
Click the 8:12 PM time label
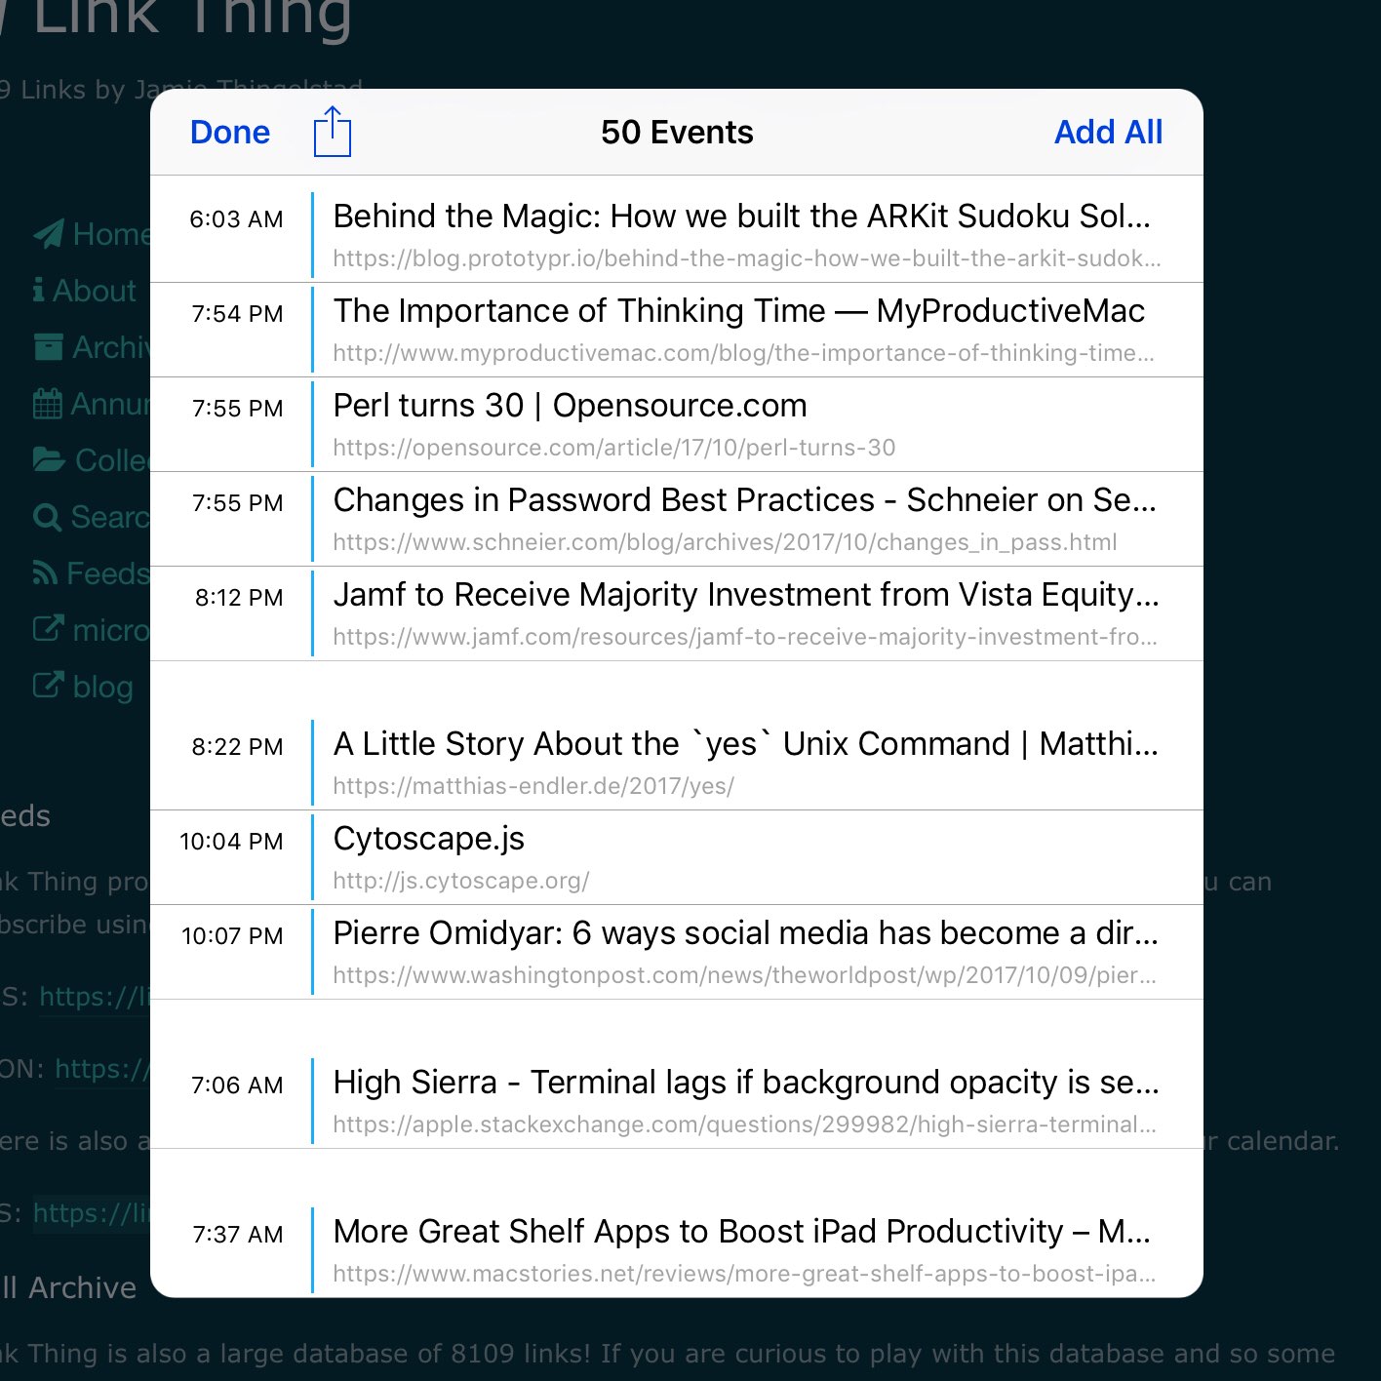pyautogui.click(x=239, y=598)
